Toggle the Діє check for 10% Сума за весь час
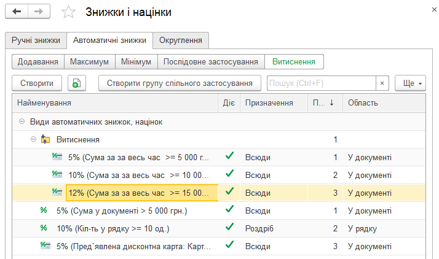This screenshot has width=439, height=259. click(229, 174)
